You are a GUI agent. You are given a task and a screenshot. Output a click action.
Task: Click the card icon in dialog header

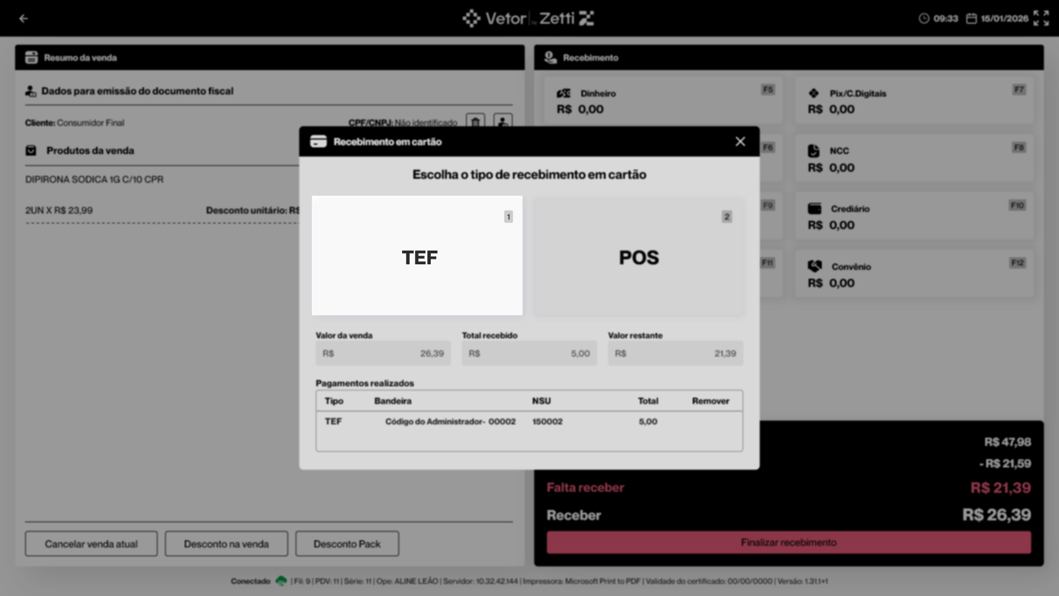coord(318,142)
